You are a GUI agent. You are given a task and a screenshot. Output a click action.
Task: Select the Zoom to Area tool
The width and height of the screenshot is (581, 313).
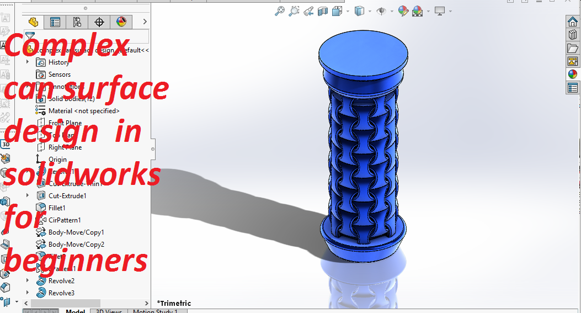(294, 11)
